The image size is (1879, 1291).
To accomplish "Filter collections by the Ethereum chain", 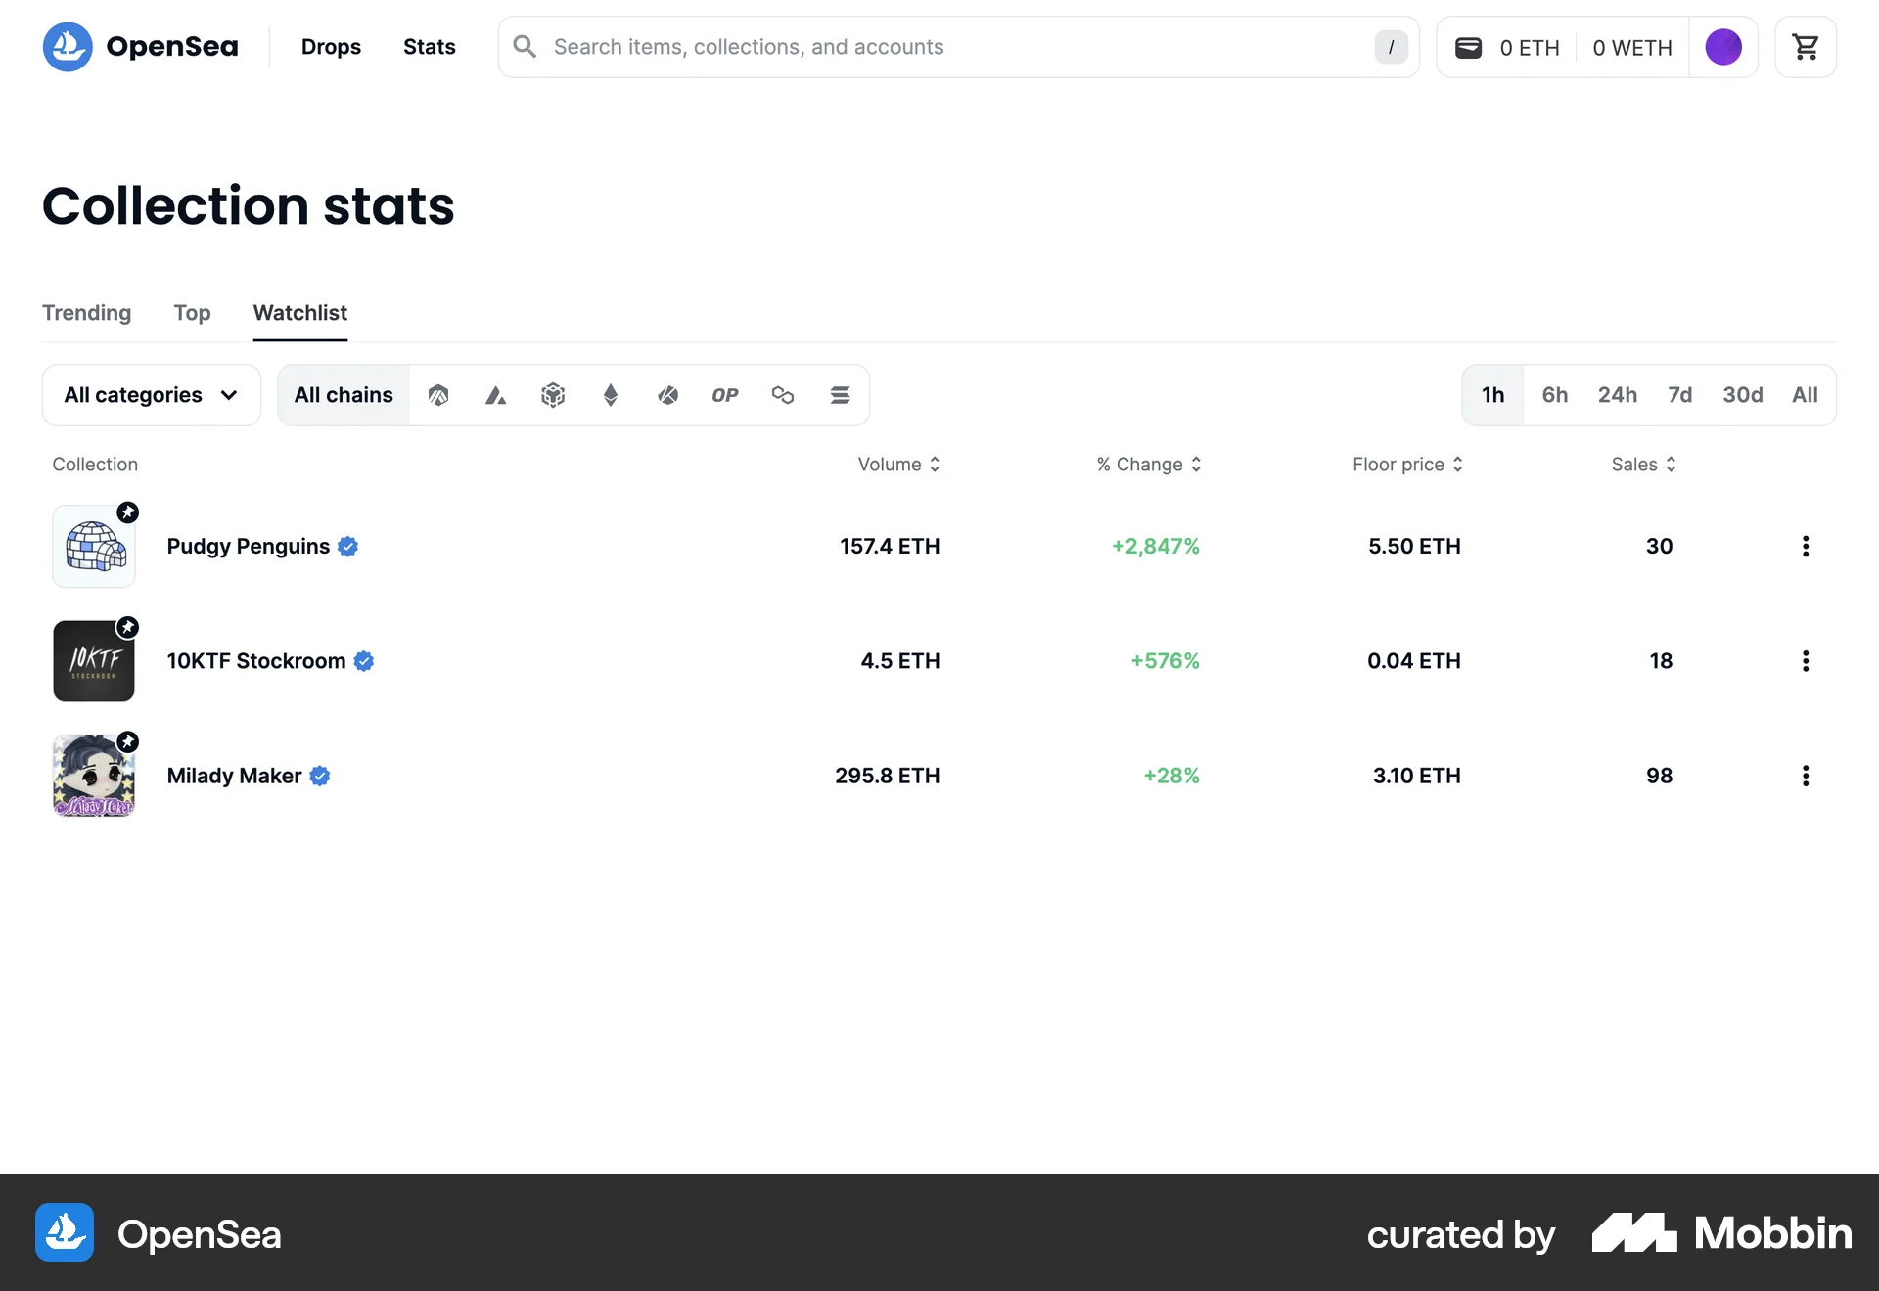I will click(x=610, y=395).
